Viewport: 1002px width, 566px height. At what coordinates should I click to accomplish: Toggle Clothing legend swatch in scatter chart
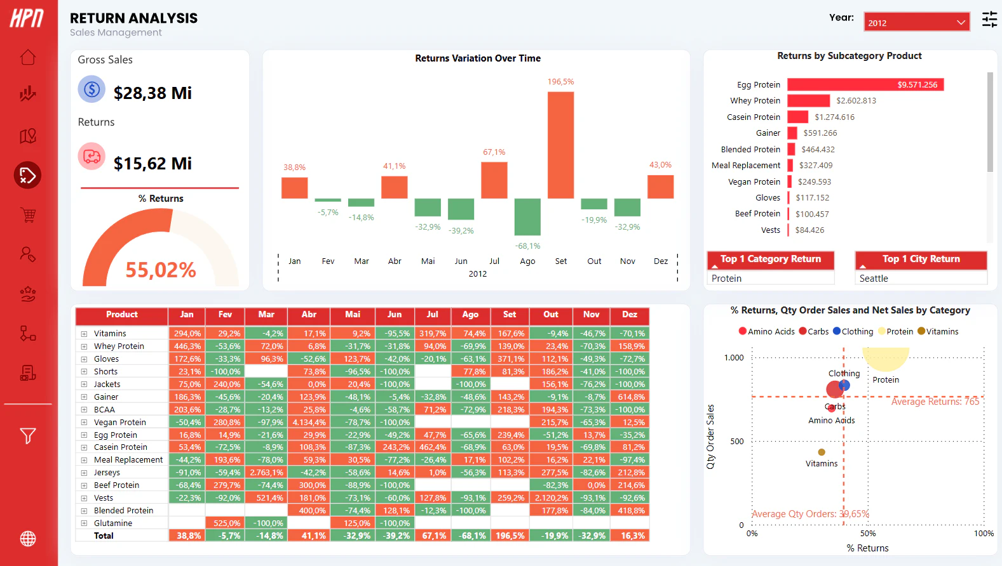[x=837, y=331]
